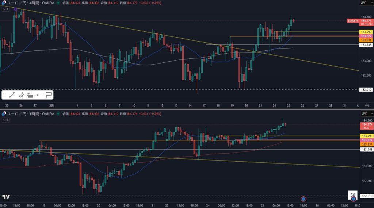Click the pink 183.872 price label on lower axis

pyautogui.click(x=366, y=140)
